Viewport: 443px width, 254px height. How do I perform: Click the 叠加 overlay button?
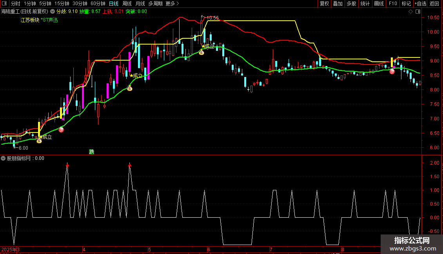(338, 4)
